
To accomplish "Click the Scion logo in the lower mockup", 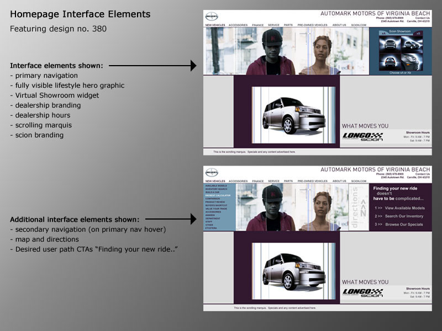I will [x=212, y=173].
